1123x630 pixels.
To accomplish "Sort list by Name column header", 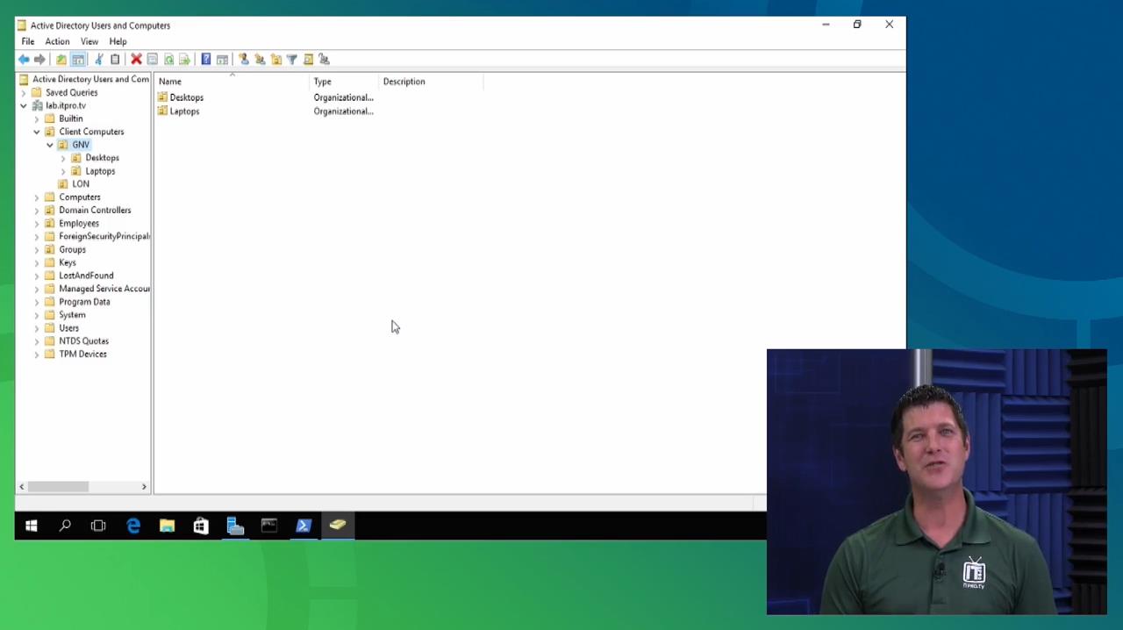I will coord(232,82).
